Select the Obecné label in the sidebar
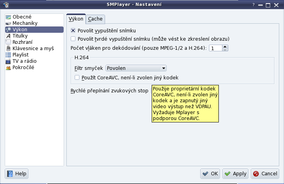 (22, 17)
